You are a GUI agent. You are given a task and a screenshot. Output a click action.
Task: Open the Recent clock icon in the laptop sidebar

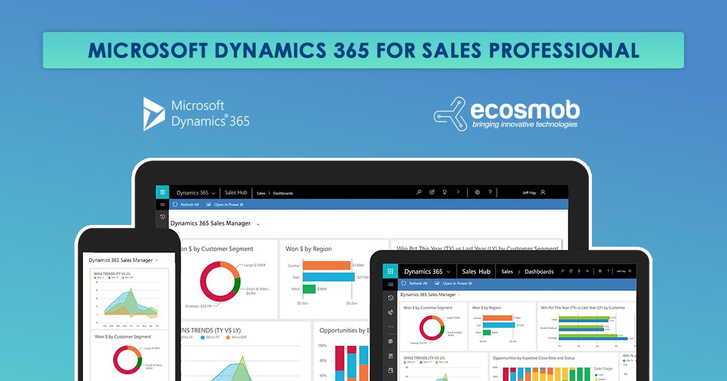click(162, 217)
